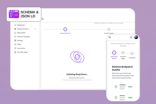Click the Product schema card title
The width and height of the screenshot is (156, 104).
122,85
